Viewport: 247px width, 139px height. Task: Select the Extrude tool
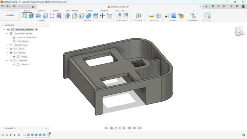32,16
